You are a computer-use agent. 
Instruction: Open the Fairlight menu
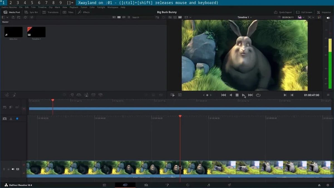point(101,7)
